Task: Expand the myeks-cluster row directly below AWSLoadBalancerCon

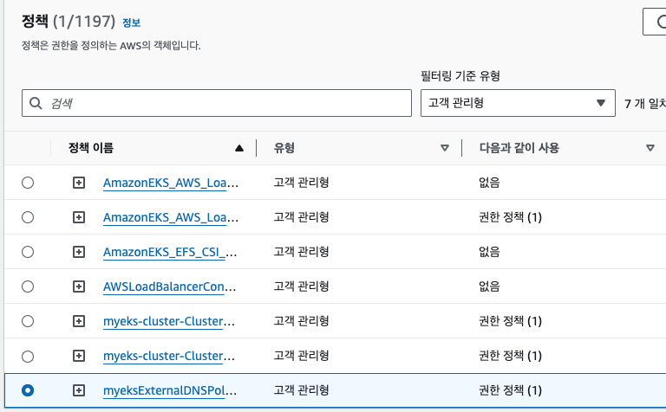Action: (79, 321)
